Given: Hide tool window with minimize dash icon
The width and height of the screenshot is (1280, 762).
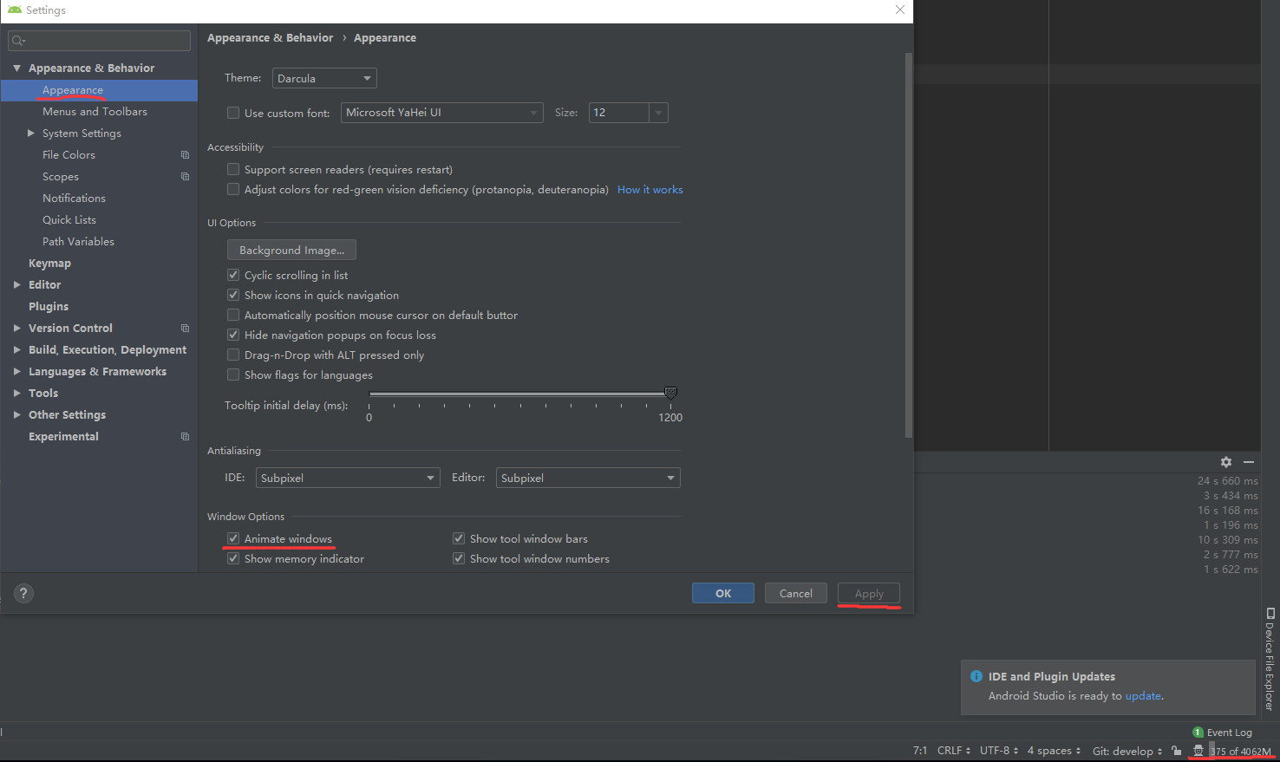Looking at the screenshot, I should (1249, 462).
